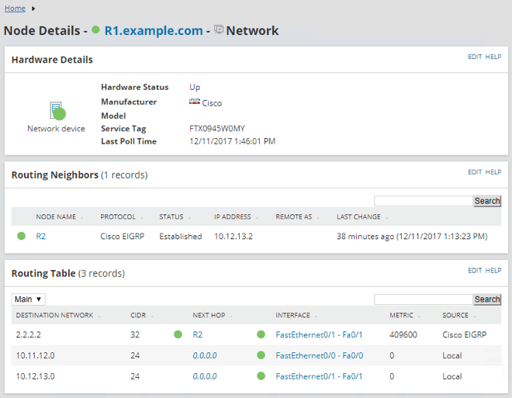Sort routing table by Source column
This screenshot has width=512, height=398.
[455, 316]
